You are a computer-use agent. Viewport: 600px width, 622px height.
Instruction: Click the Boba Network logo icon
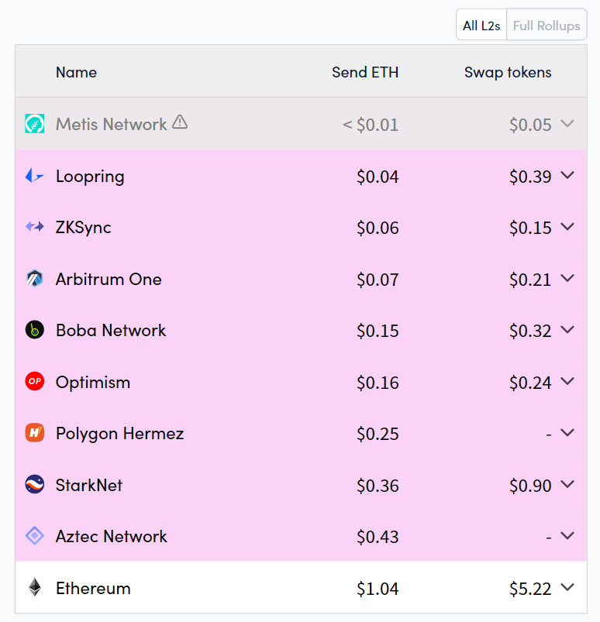[34, 331]
